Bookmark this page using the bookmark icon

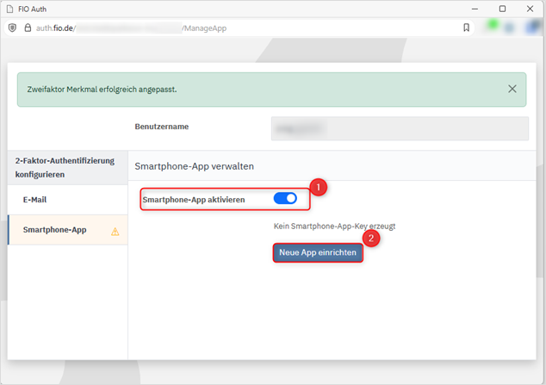466,28
